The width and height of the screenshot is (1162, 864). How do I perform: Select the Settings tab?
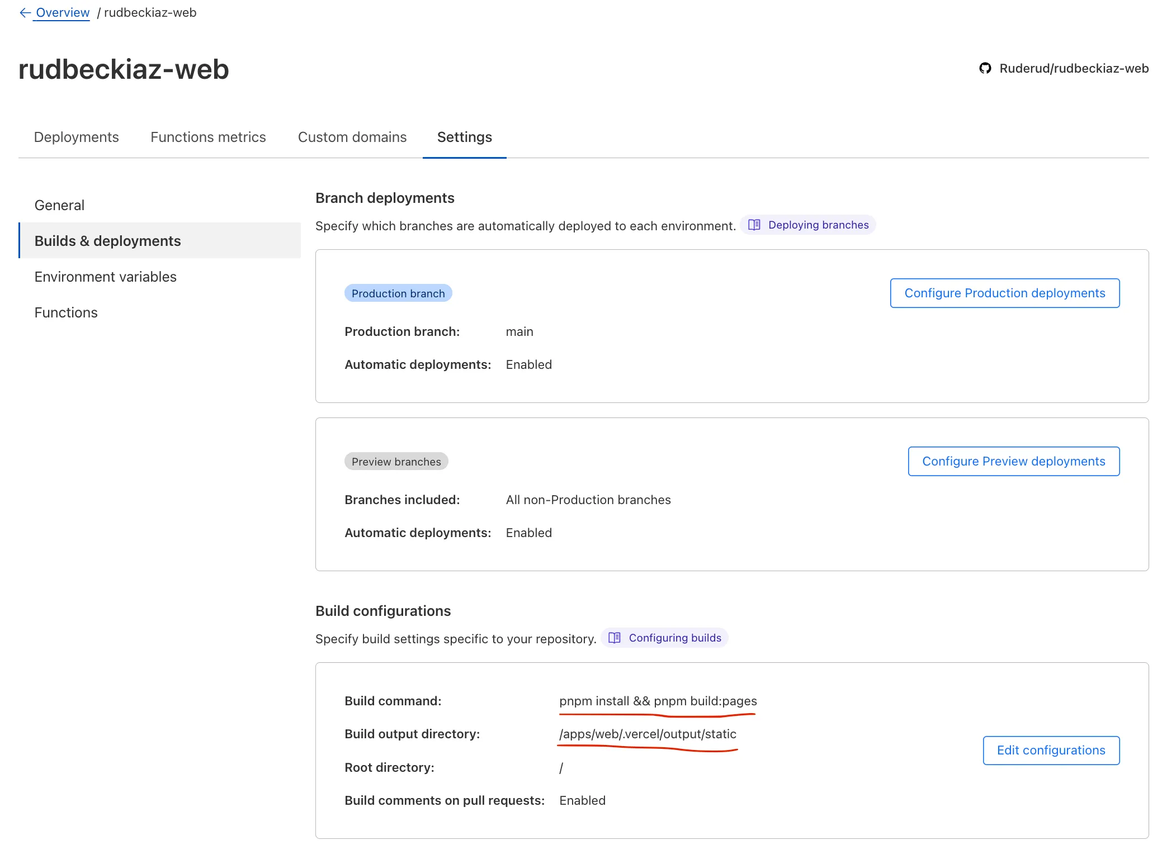[x=465, y=137]
